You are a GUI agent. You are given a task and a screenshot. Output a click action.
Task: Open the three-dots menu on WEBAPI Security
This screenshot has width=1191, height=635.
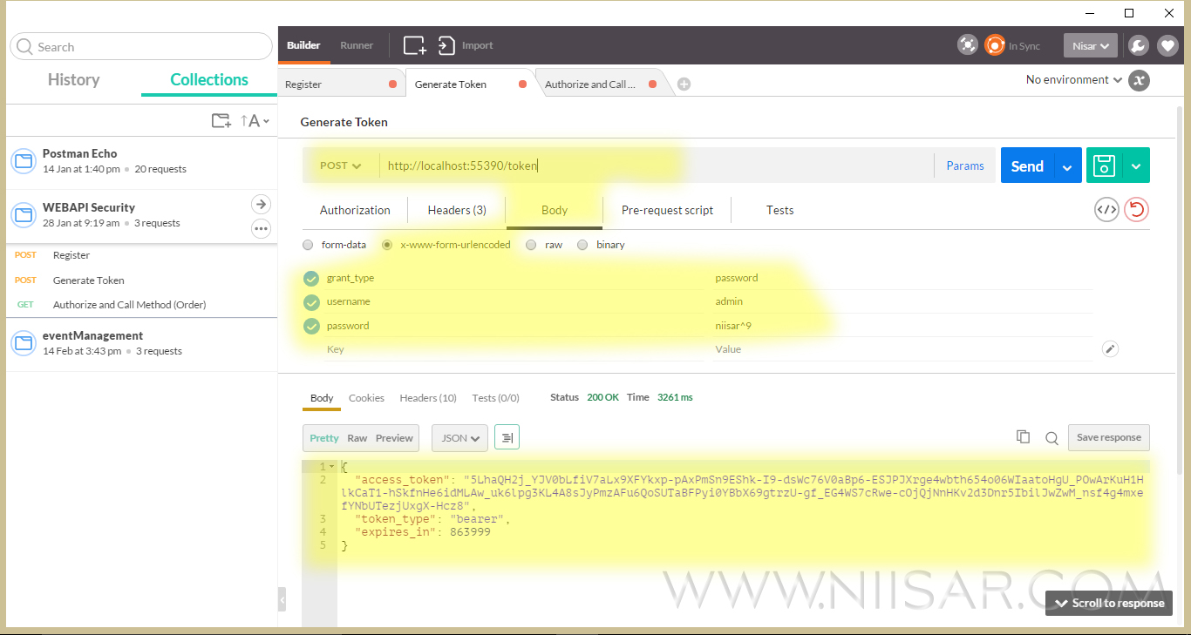click(261, 229)
